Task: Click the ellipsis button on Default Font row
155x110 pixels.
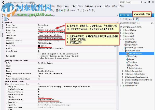Action: coord(115,46)
